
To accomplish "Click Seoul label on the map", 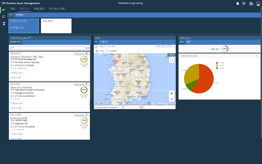I will click(x=119, y=54).
